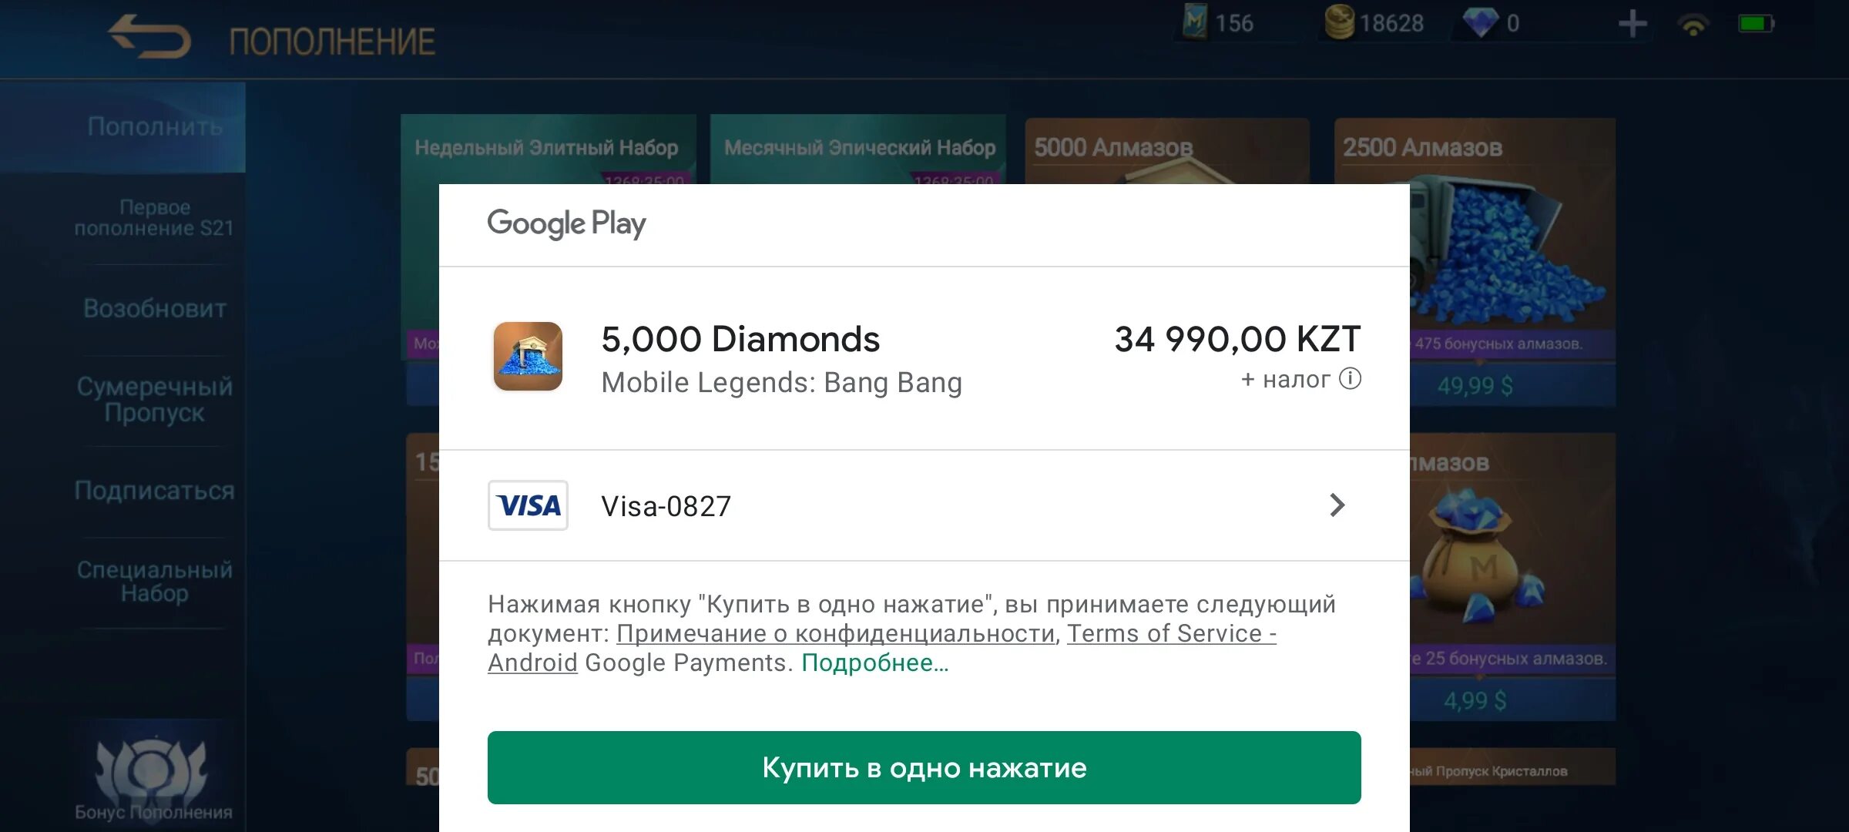The height and width of the screenshot is (832, 1849).
Task: Select Сумеречный Пропуск in the sidebar
Action: click(154, 399)
